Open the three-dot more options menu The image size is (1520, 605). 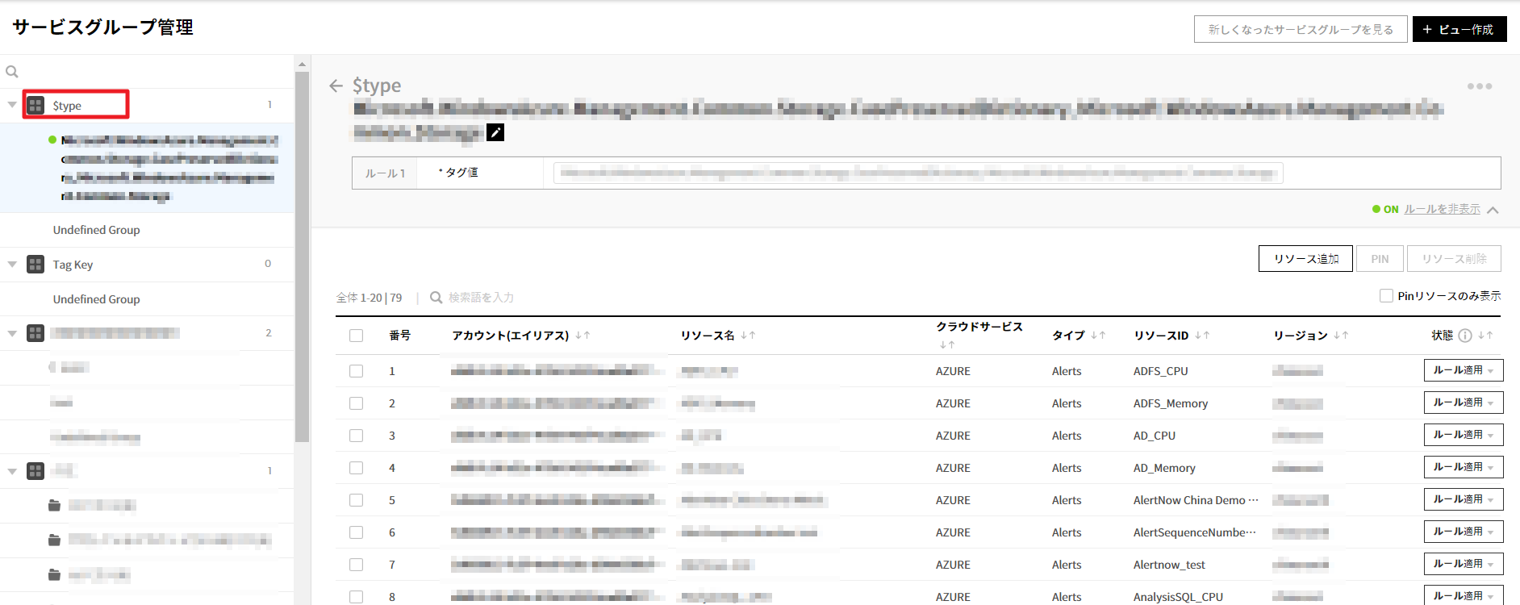pyautogui.click(x=1479, y=86)
